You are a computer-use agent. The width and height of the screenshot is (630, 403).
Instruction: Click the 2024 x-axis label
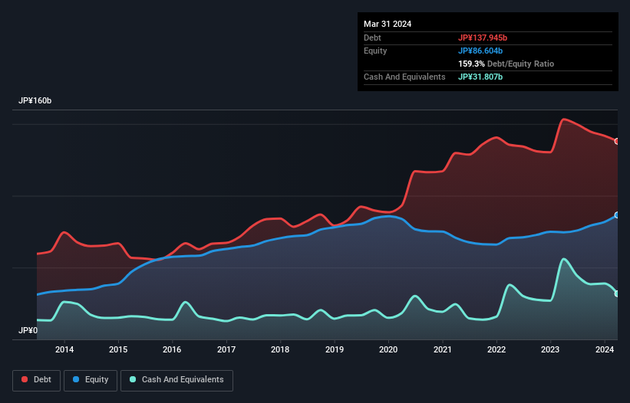coord(604,349)
